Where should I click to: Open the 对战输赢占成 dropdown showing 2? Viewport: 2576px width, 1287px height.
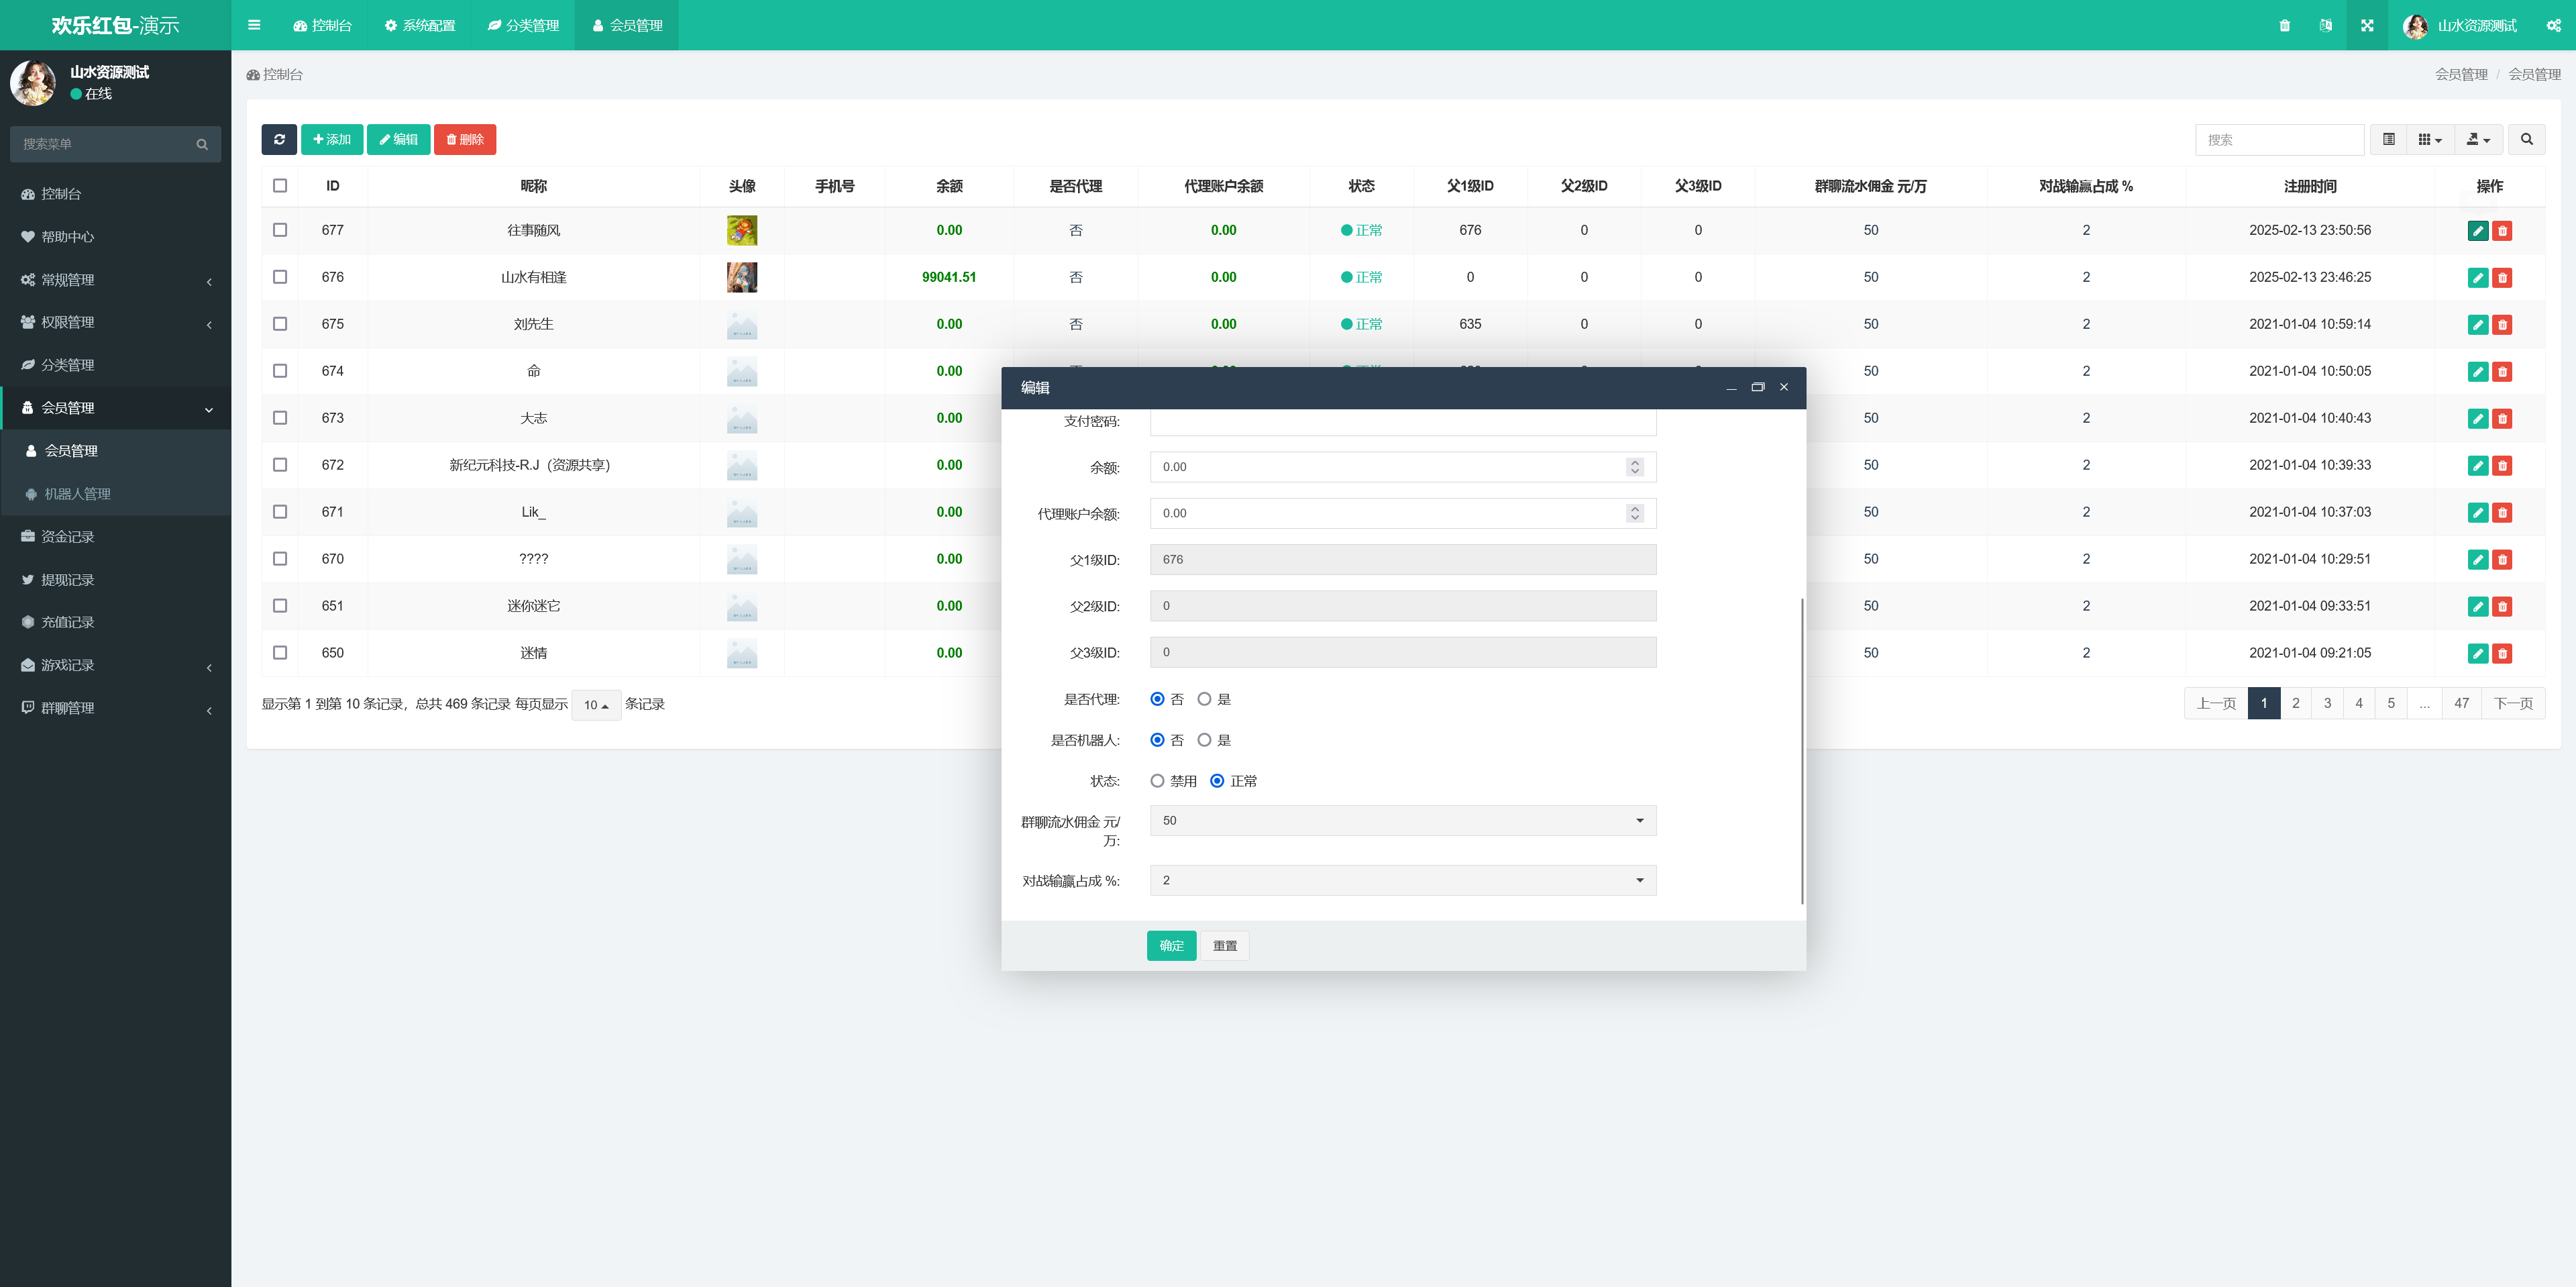pos(1402,880)
